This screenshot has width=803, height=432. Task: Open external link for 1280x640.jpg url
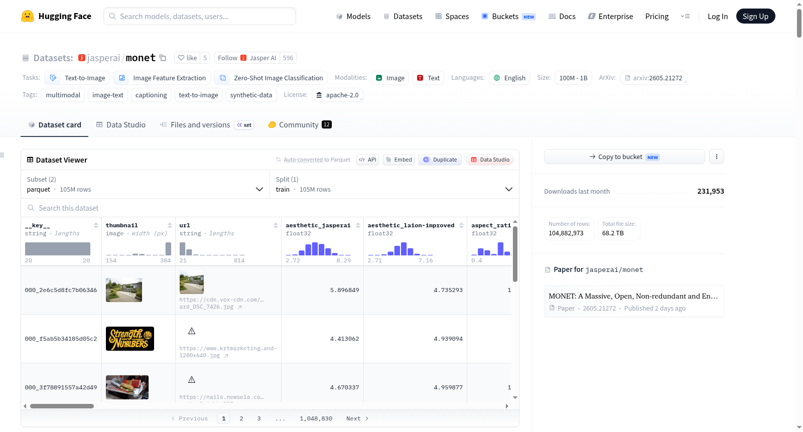coord(226,356)
